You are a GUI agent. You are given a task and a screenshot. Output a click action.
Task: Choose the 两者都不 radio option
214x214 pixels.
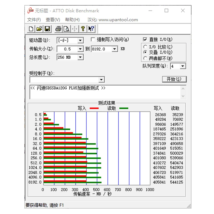pyautogui.click(x=145, y=58)
